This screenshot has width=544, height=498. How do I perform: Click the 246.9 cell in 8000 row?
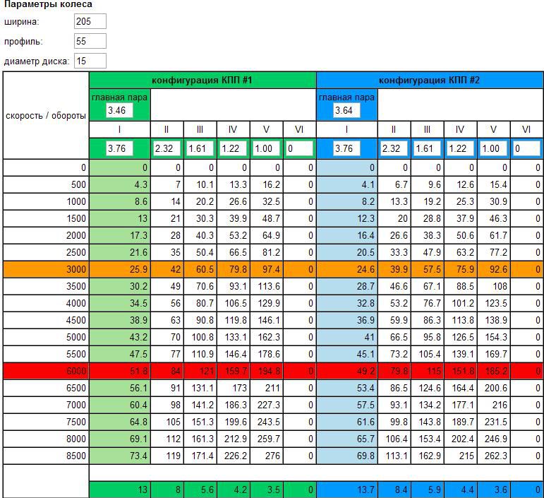click(494, 439)
